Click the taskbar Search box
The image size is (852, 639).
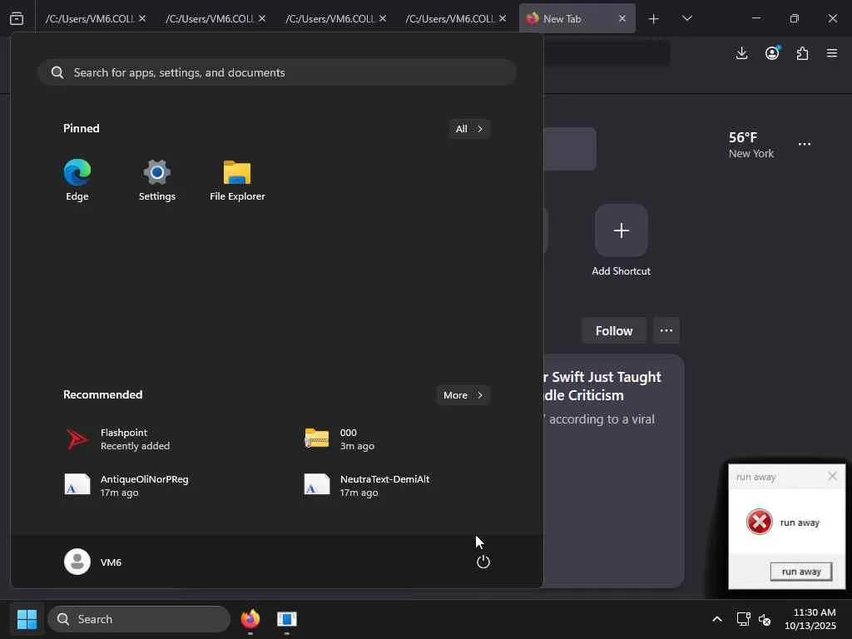pos(139,619)
